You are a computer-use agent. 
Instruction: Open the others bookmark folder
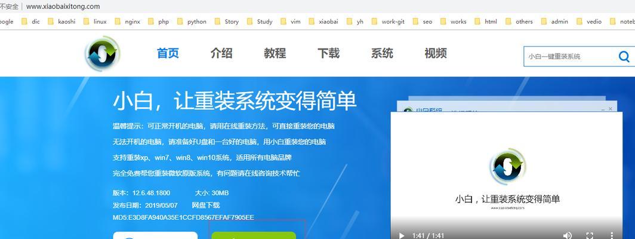(519, 22)
